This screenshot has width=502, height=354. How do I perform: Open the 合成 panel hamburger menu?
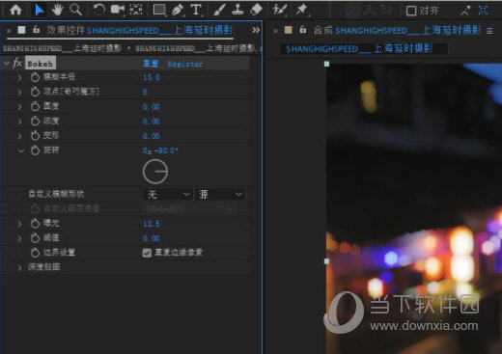pyautogui.click(x=489, y=31)
